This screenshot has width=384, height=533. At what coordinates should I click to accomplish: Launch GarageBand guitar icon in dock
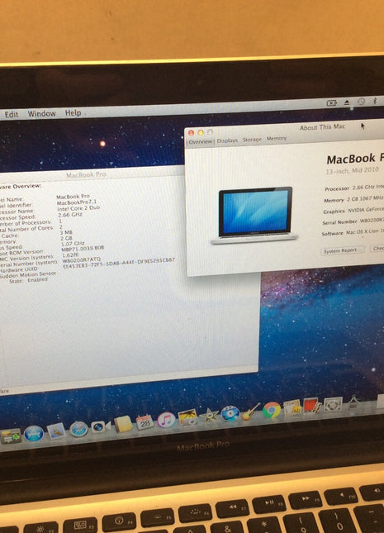tap(250, 412)
